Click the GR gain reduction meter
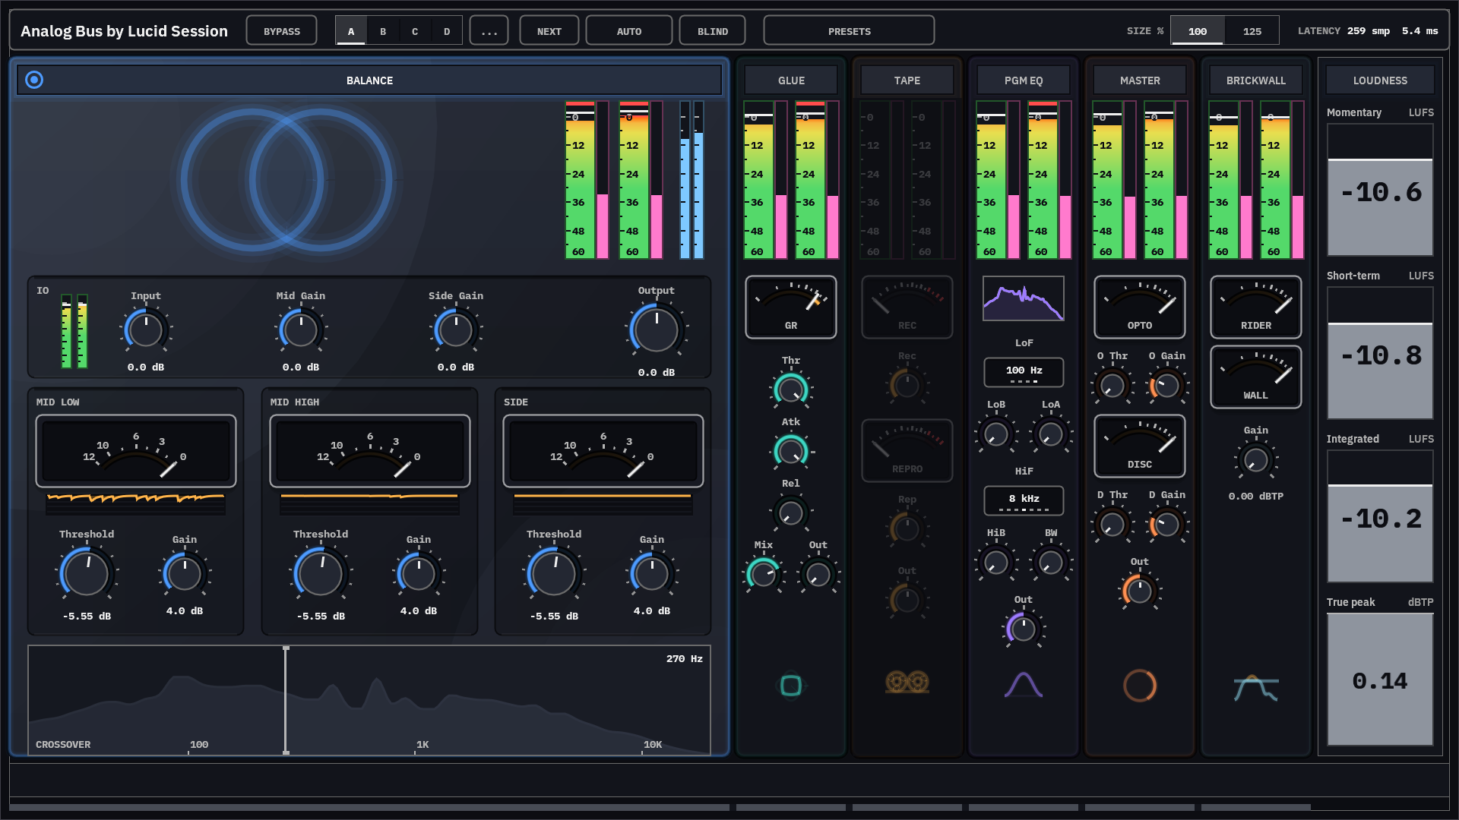Image resolution: width=1459 pixels, height=820 pixels. [x=791, y=307]
